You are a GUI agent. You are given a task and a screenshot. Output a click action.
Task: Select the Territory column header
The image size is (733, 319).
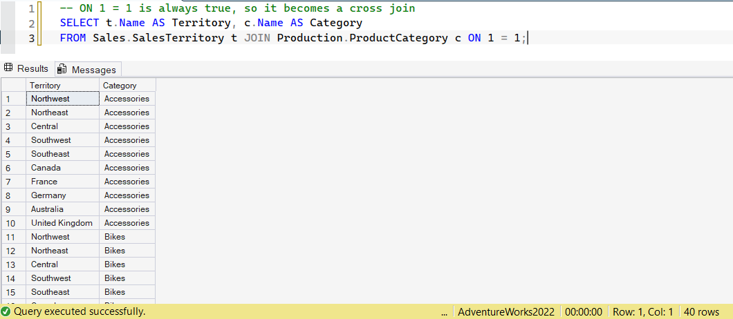pyautogui.click(x=63, y=86)
